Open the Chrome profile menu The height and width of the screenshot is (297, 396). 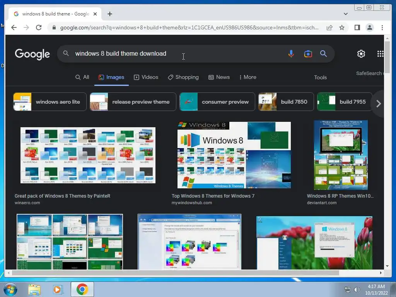coord(369,27)
